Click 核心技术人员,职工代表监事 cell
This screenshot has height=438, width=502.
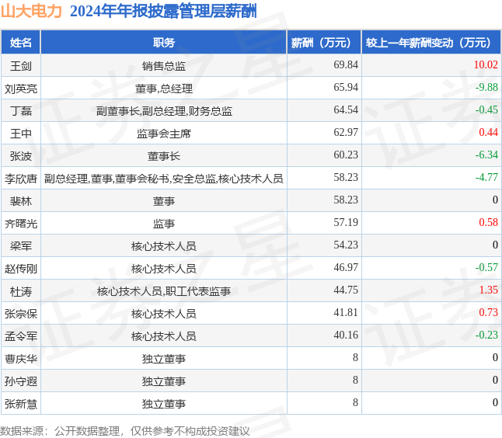coord(164,291)
